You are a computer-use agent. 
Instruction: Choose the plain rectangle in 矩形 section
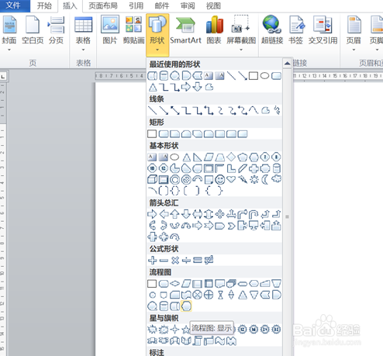click(x=152, y=134)
